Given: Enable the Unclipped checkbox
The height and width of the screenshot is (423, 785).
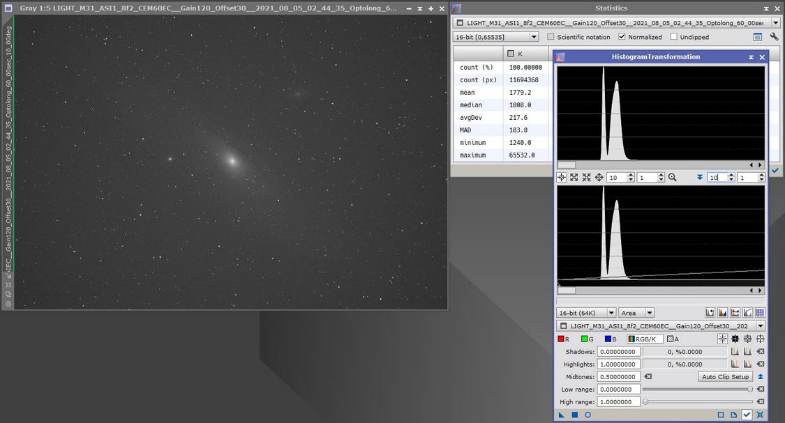Looking at the screenshot, I should pos(673,37).
